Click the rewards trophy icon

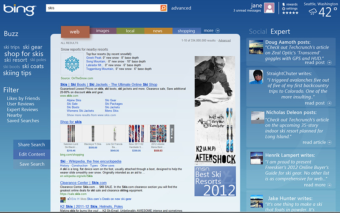pos(283,4)
